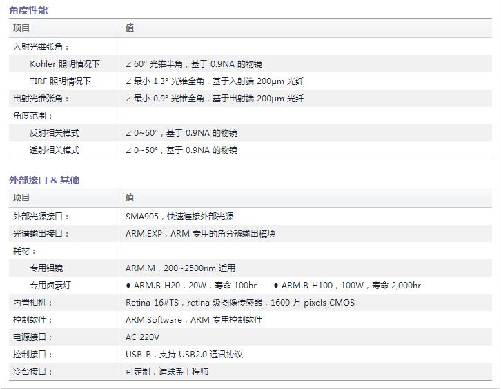Click the 角度性能 section heading
This screenshot has width=501, height=389.
28,10
